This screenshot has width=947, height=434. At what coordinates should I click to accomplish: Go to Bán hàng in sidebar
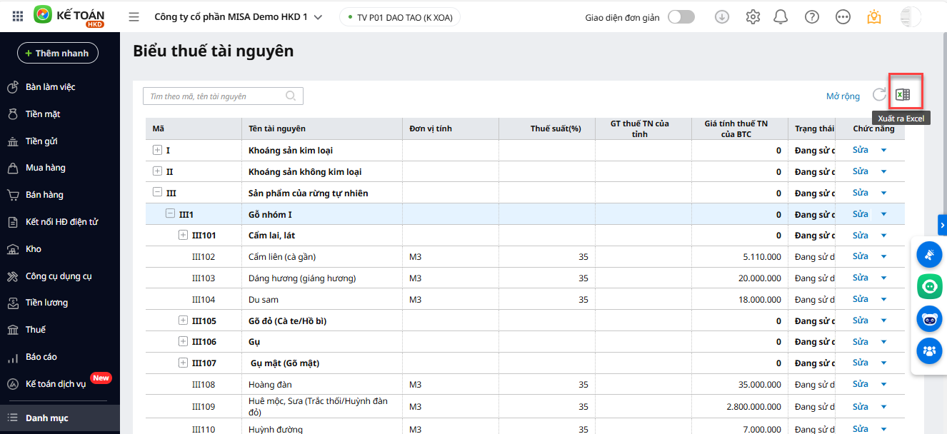44,195
